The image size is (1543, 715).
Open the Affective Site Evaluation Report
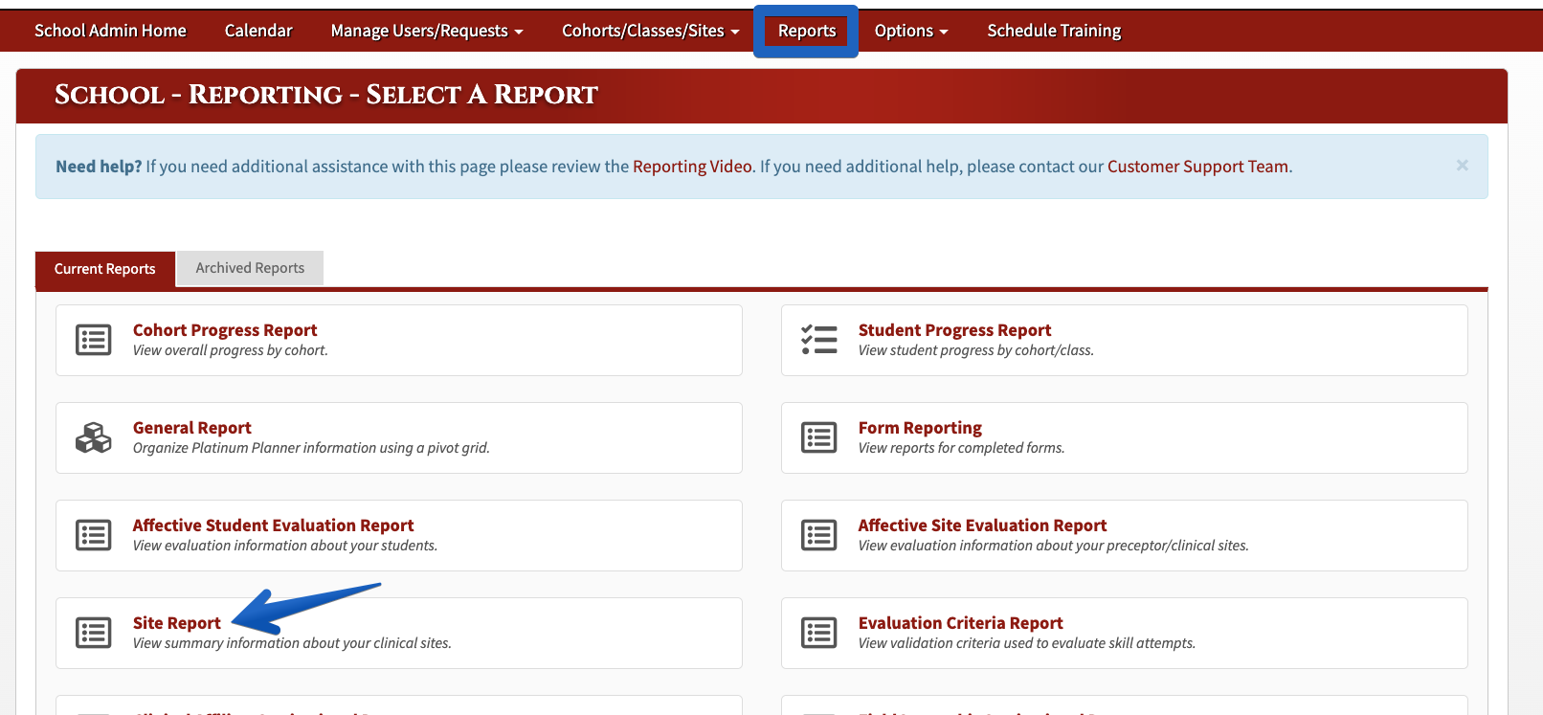pyautogui.click(x=982, y=525)
